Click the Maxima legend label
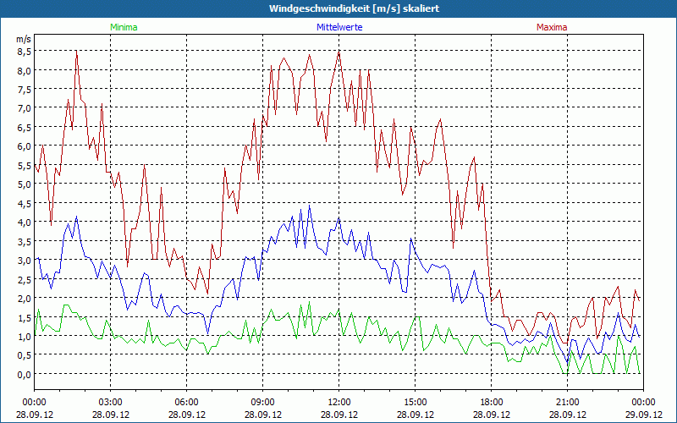This screenshot has height=423, width=677. coord(552,27)
